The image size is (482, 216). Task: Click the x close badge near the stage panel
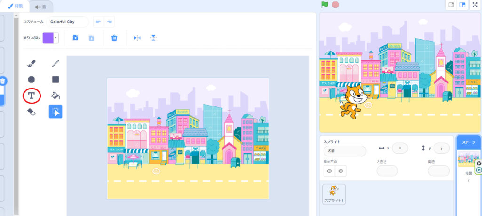click(479, 164)
